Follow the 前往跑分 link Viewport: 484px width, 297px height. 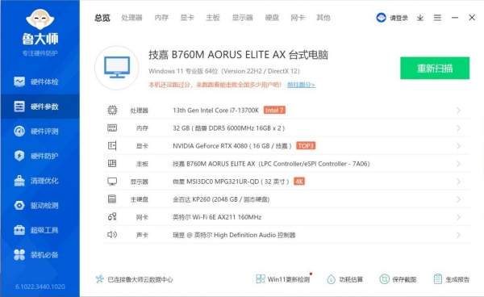point(301,85)
